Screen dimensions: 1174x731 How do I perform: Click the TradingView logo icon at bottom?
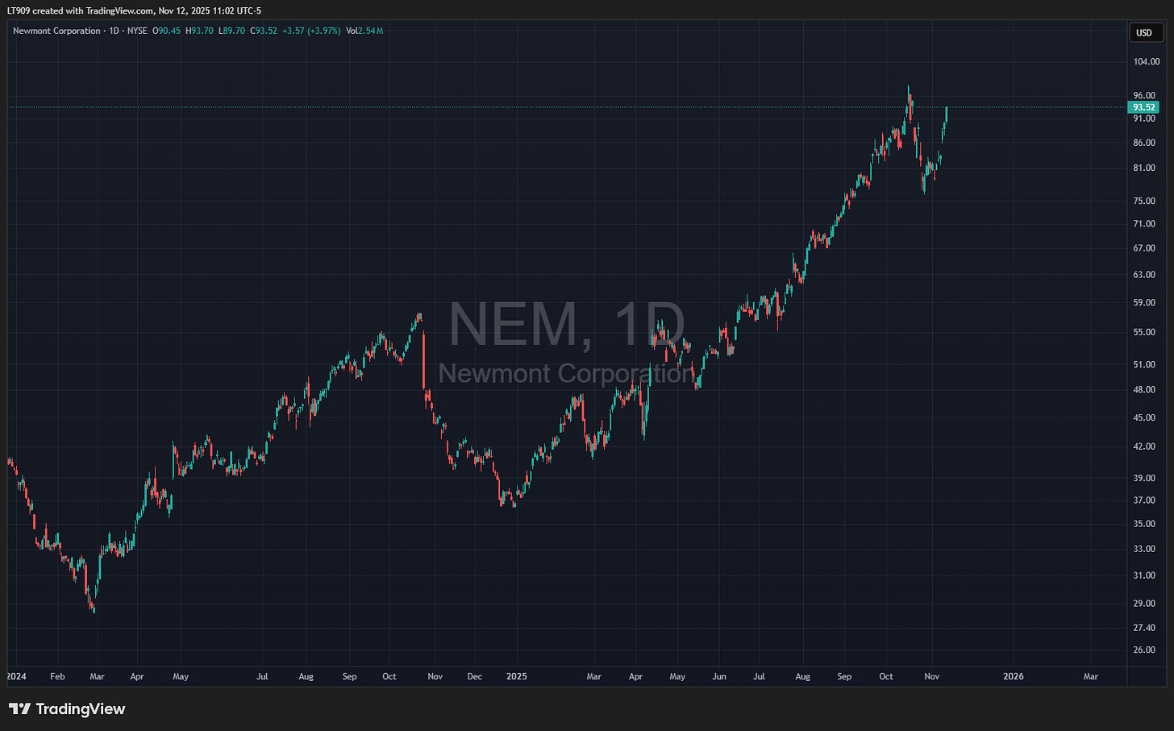coord(19,709)
